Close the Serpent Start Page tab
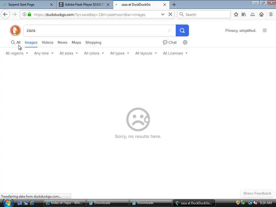Image resolution: width=276 pixels, height=207 pixels. click(51, 5)
